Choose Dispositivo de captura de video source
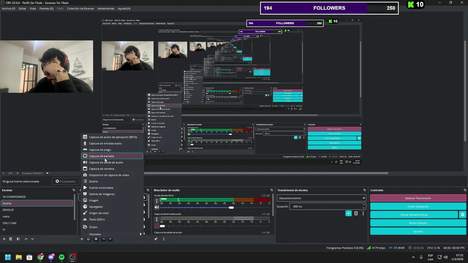This screenshot has width=468, height=263. (x=112, y=175)
